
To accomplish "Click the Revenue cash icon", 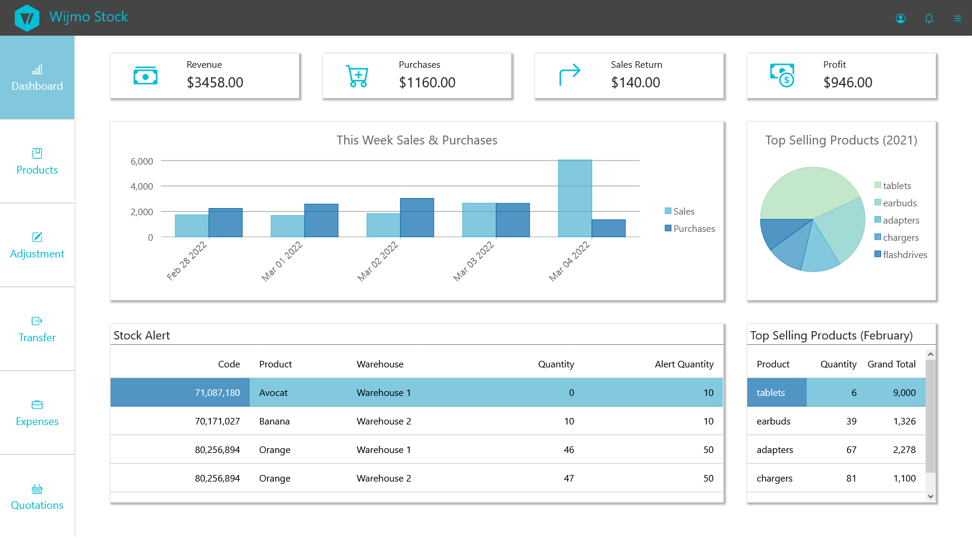I will 146,76.
